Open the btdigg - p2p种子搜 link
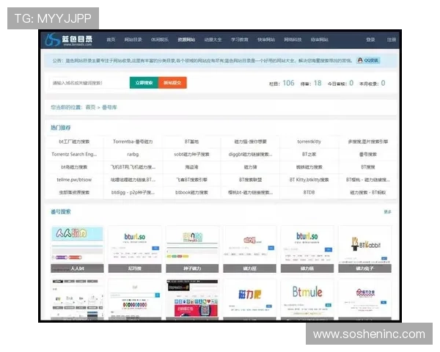Viewport: 440px width, 352px height. point(133,192)
